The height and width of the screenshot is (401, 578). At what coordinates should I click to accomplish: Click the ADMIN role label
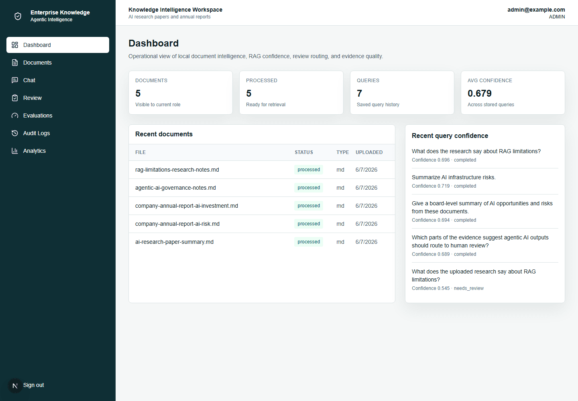(557, 17)
